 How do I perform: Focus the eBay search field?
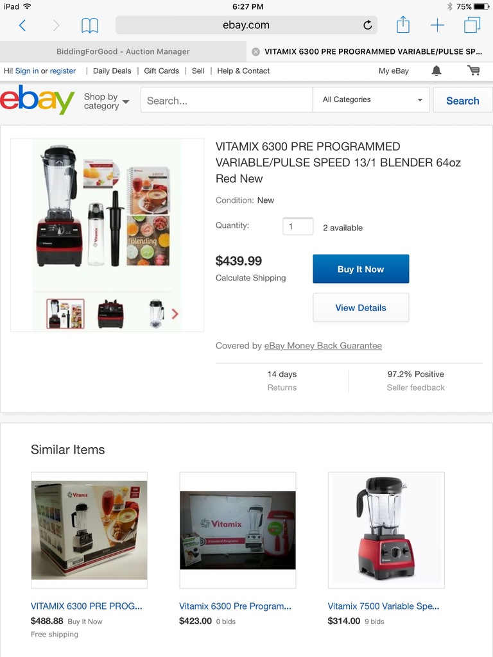click(x=227, y=100)
